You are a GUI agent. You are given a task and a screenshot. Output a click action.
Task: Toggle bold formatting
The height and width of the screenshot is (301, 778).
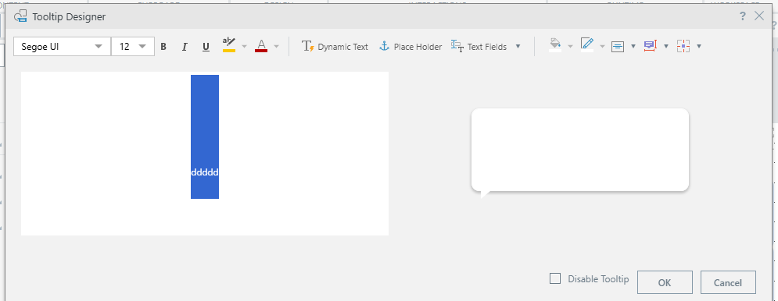point(163,47)
